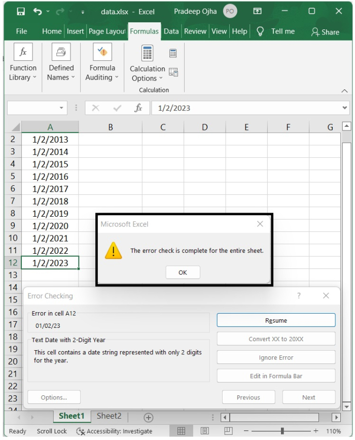Click vertical scrollbar up arrow
355x440 pixels.
346,126
